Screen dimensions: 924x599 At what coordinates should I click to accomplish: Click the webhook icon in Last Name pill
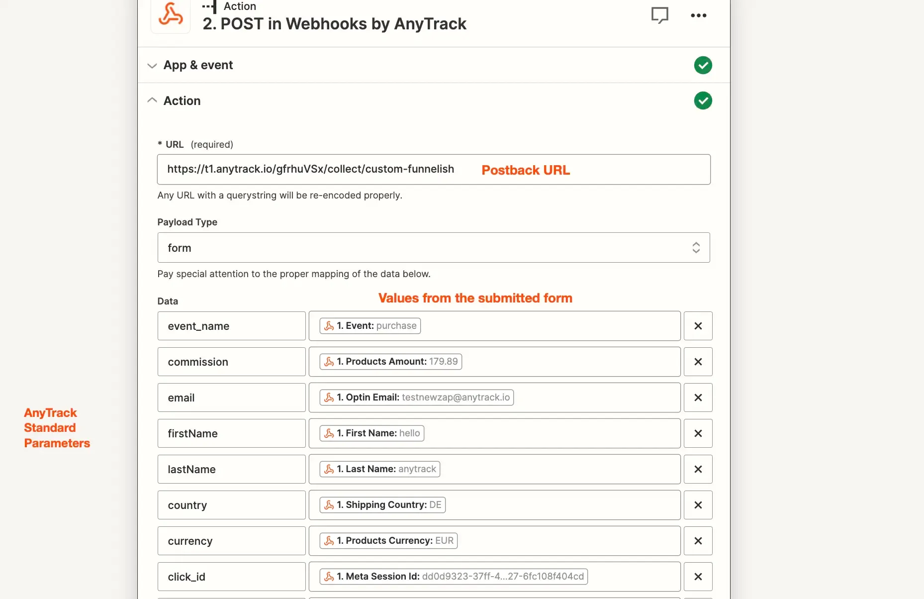click(x=329, y=469)
